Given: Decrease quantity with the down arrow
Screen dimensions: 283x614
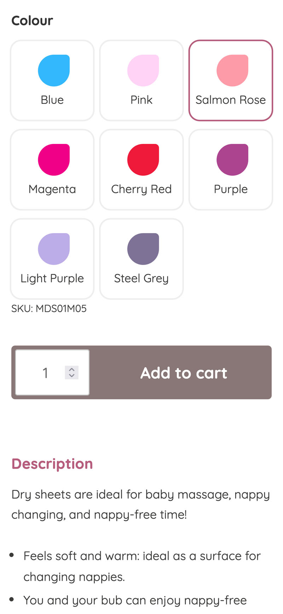Looking at the screenshot, I should click(x=72, y=376).
